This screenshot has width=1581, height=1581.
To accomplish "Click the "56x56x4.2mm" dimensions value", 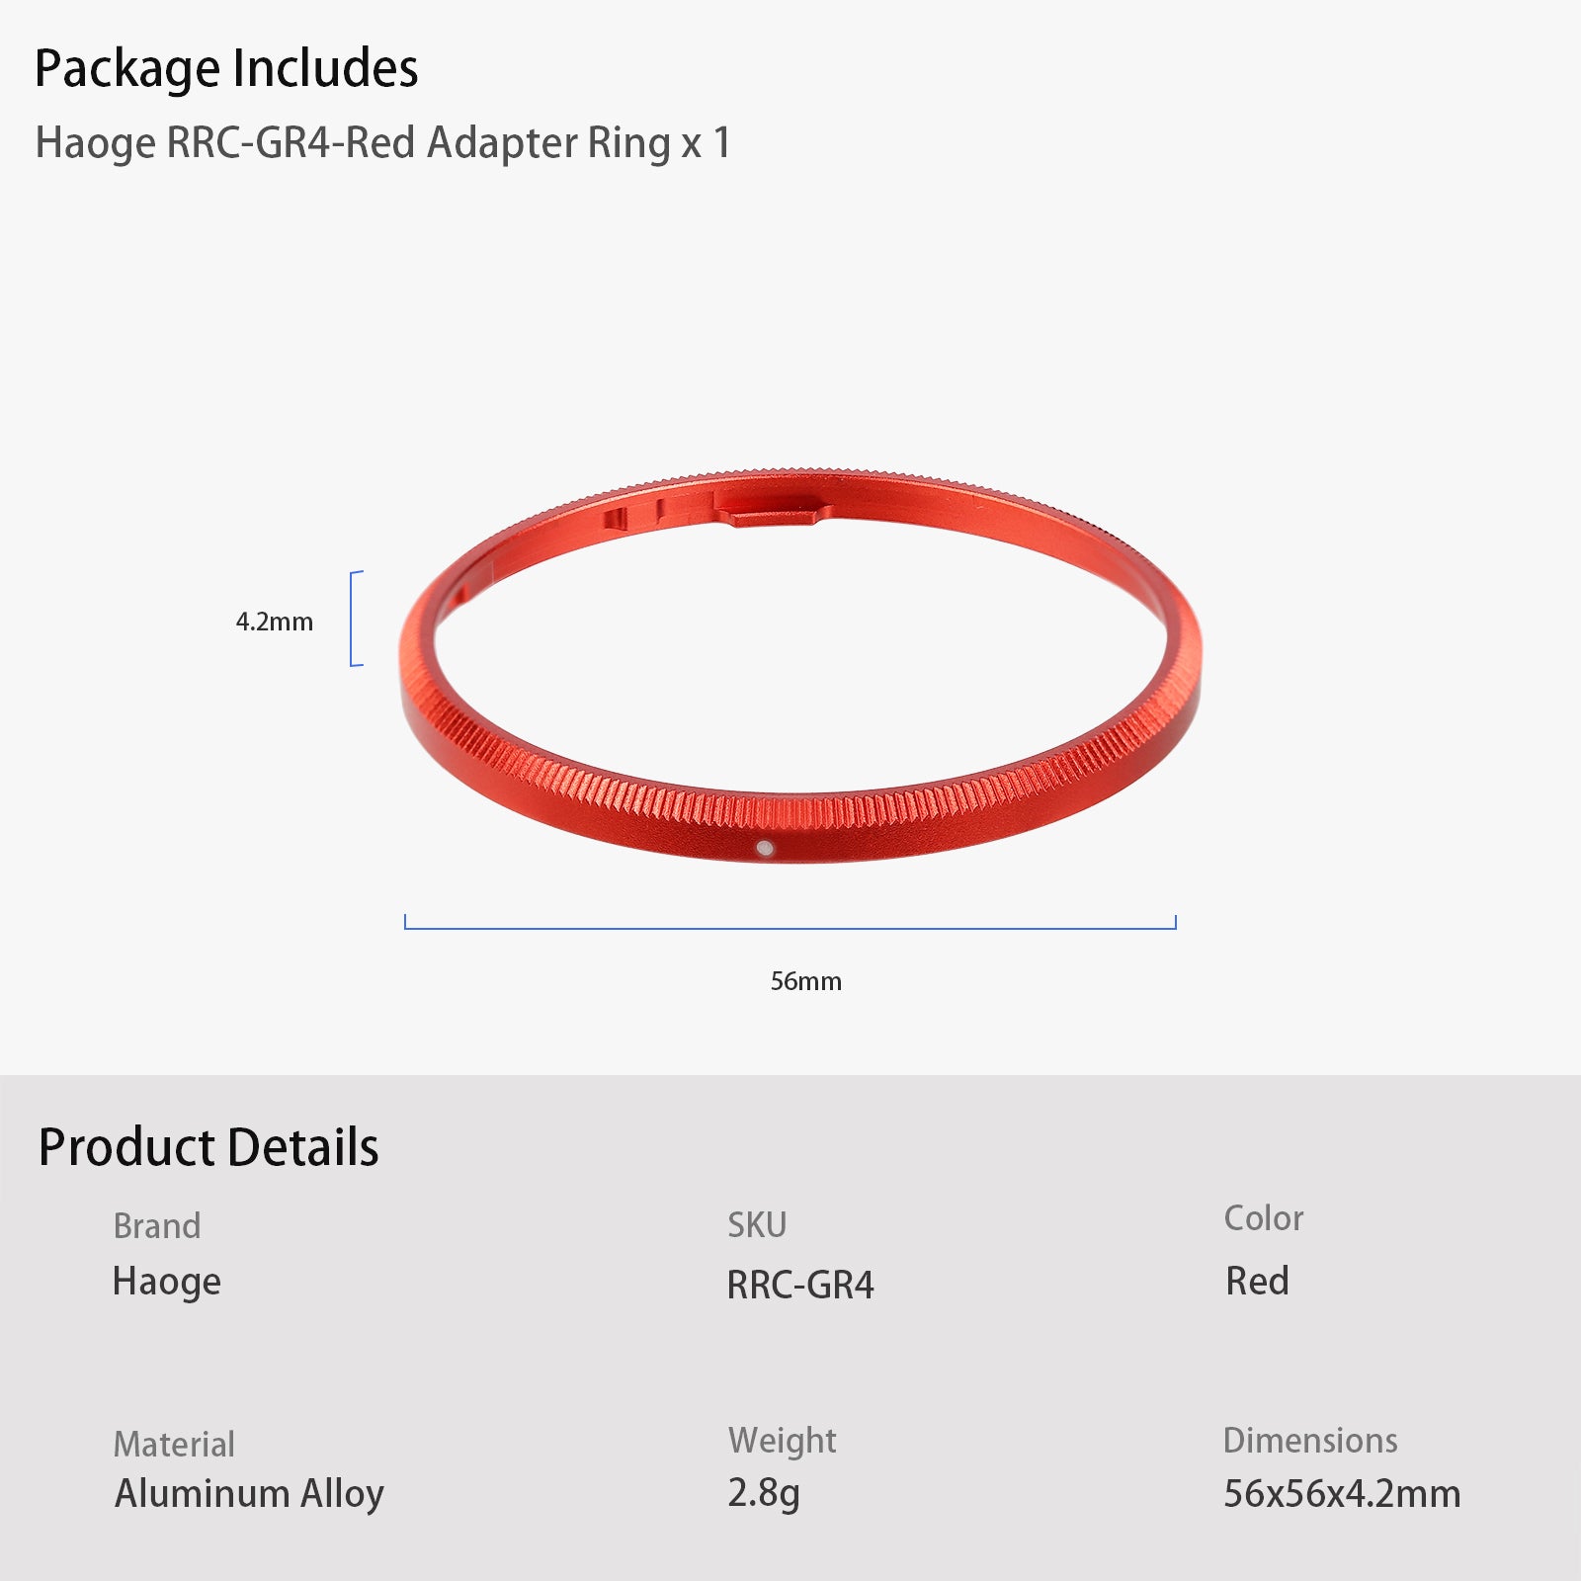I will point(1342,1493).
